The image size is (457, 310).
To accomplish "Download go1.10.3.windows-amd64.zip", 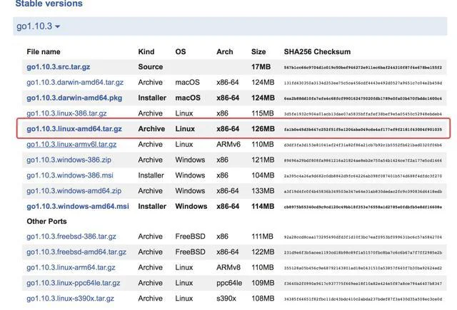I will coord(74,191).
